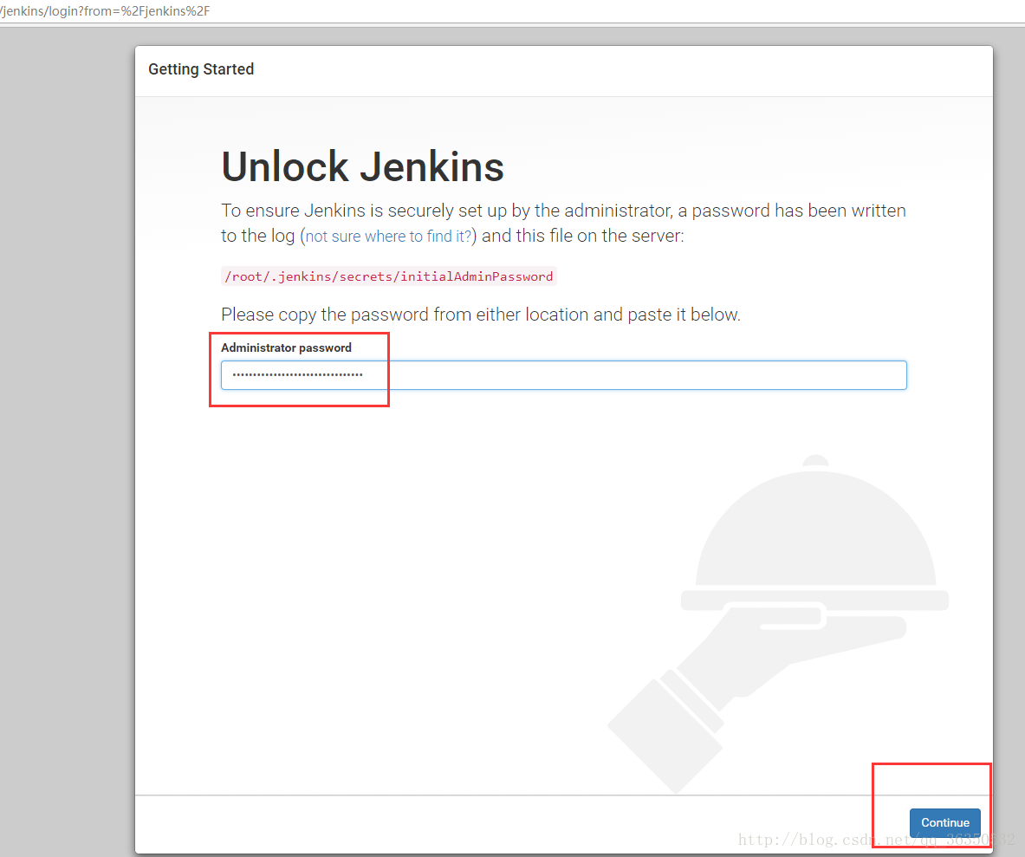
Task: Click the 'Getting Started' header text
Action: pyautogui.click(x=201, y=69)
